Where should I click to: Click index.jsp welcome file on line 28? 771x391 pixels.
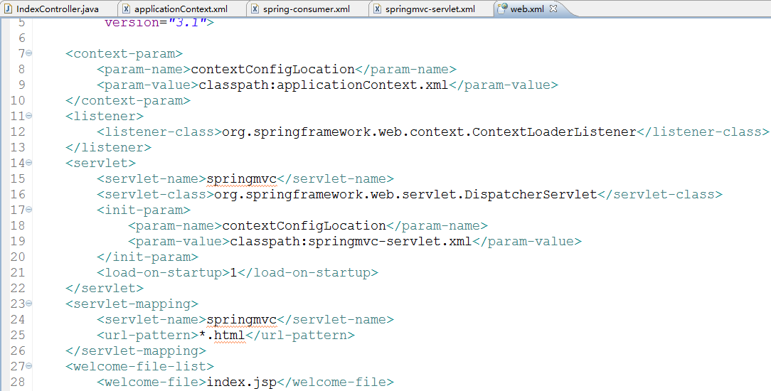click(x=241, y=382)
